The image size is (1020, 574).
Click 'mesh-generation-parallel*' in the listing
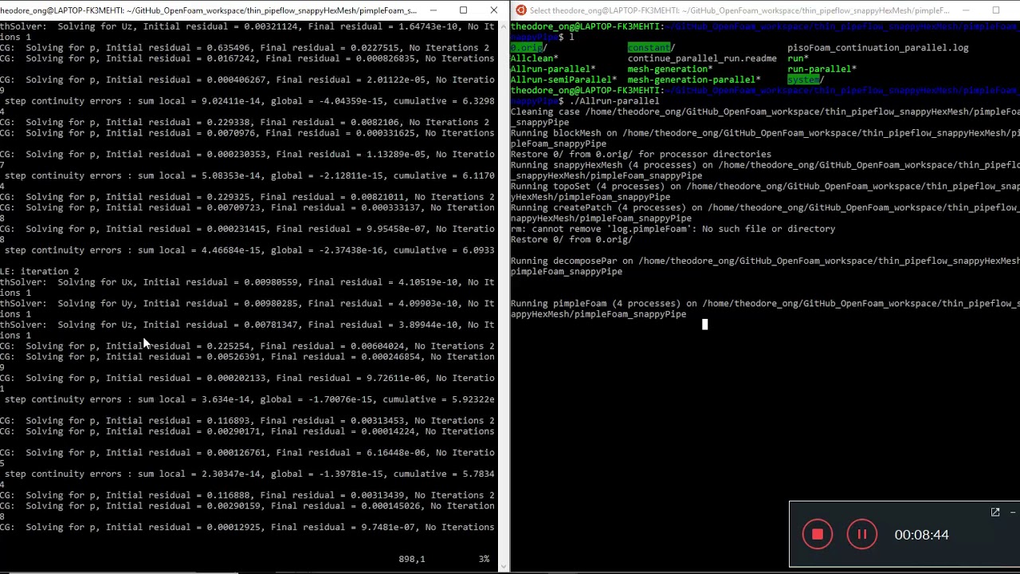click(x=694, y=80)
